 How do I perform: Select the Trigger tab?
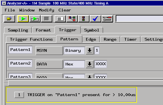(x=68, y=30)
